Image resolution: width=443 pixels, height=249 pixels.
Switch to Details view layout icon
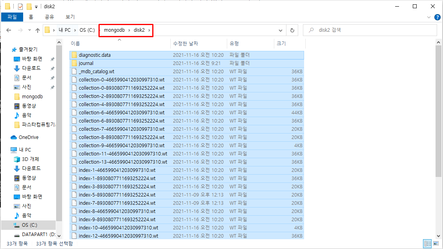coord(427,244)
